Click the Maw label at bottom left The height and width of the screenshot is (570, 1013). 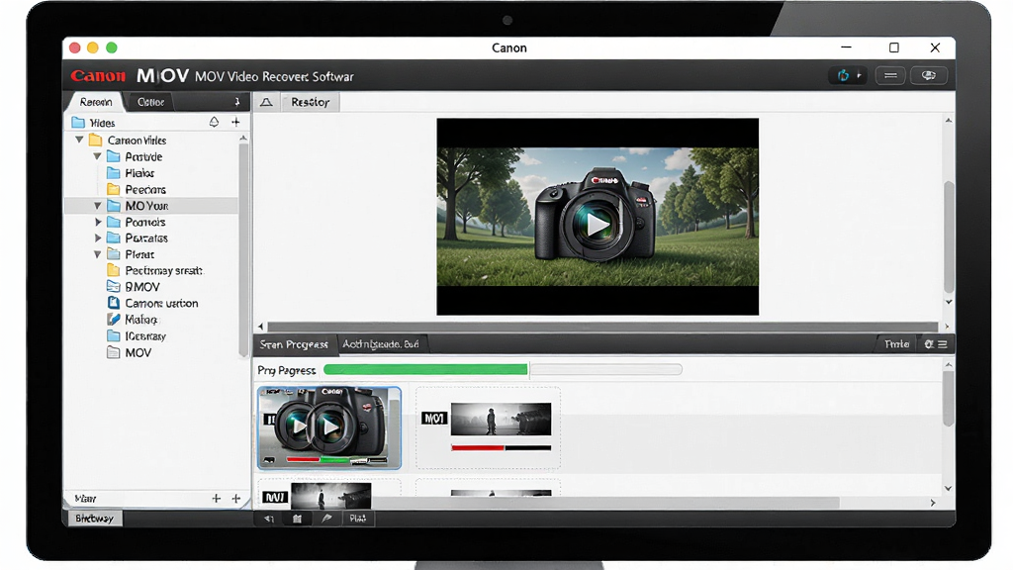pyautogui.click(x=85, y=499)
